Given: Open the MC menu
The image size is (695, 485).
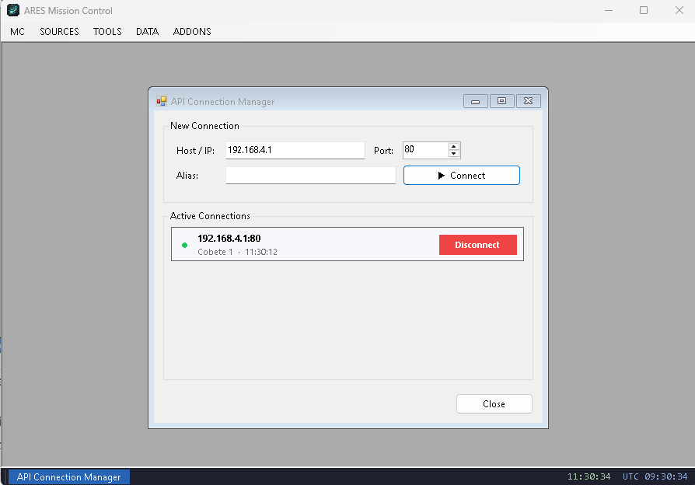Looking at the screenshot, I should [x=17, y=31].
